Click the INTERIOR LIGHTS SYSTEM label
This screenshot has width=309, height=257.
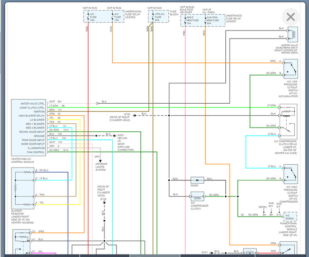pos(101,167)
